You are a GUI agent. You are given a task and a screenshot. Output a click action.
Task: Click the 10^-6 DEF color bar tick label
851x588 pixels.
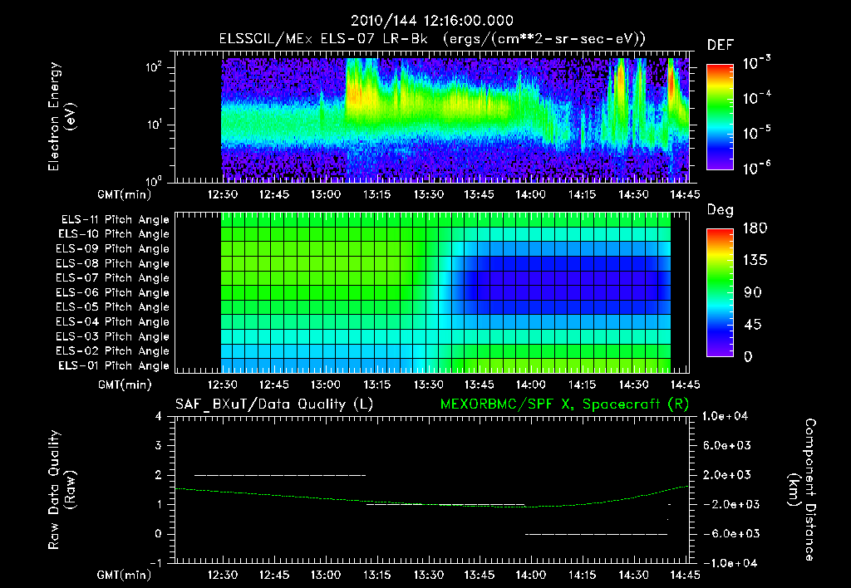[756, 168]
